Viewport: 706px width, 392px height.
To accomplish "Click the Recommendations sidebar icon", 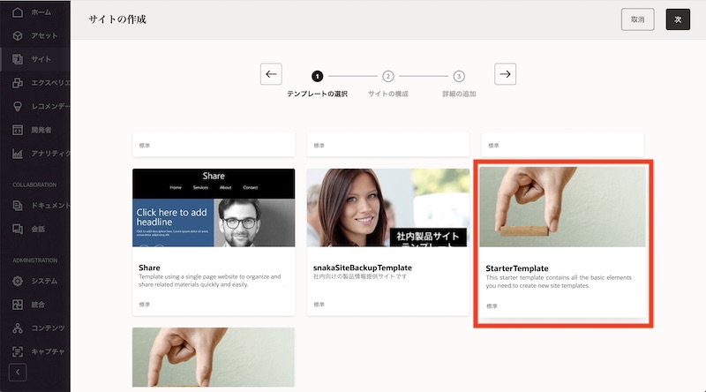I will coord(18,107).
